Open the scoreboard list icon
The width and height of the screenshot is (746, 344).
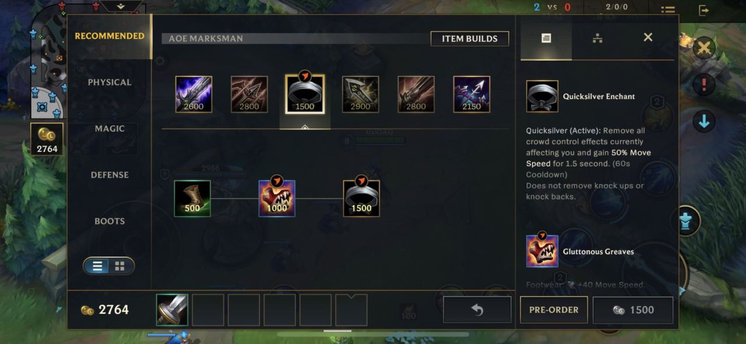668,9
